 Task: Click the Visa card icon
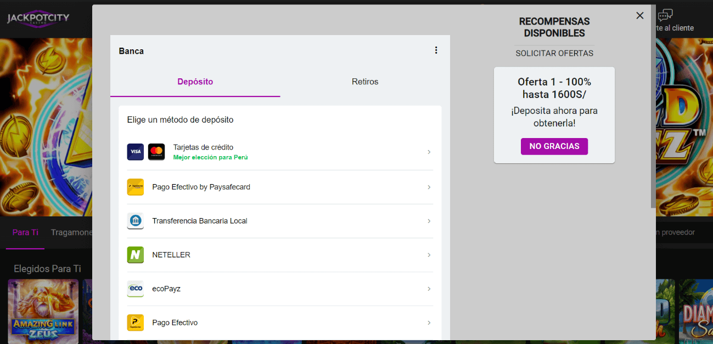[135, 152]
